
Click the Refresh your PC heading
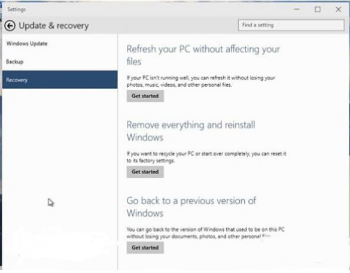click(203, 55)
